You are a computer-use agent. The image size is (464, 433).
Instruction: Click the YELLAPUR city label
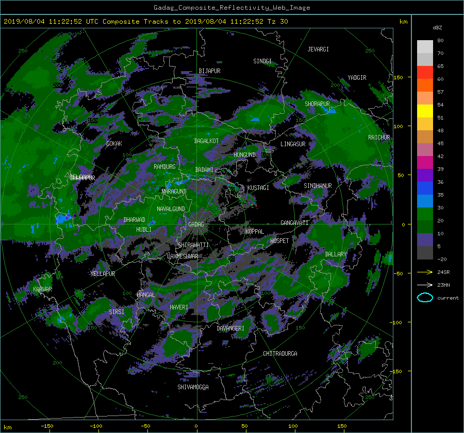[x=103, y=274]
